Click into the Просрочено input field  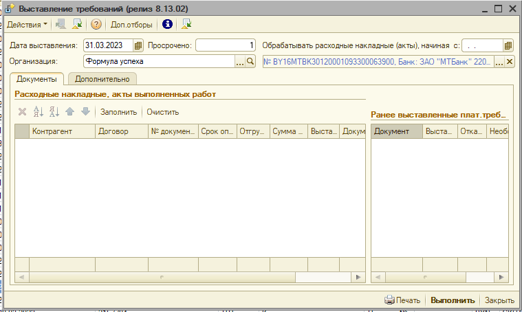[226, 46]
